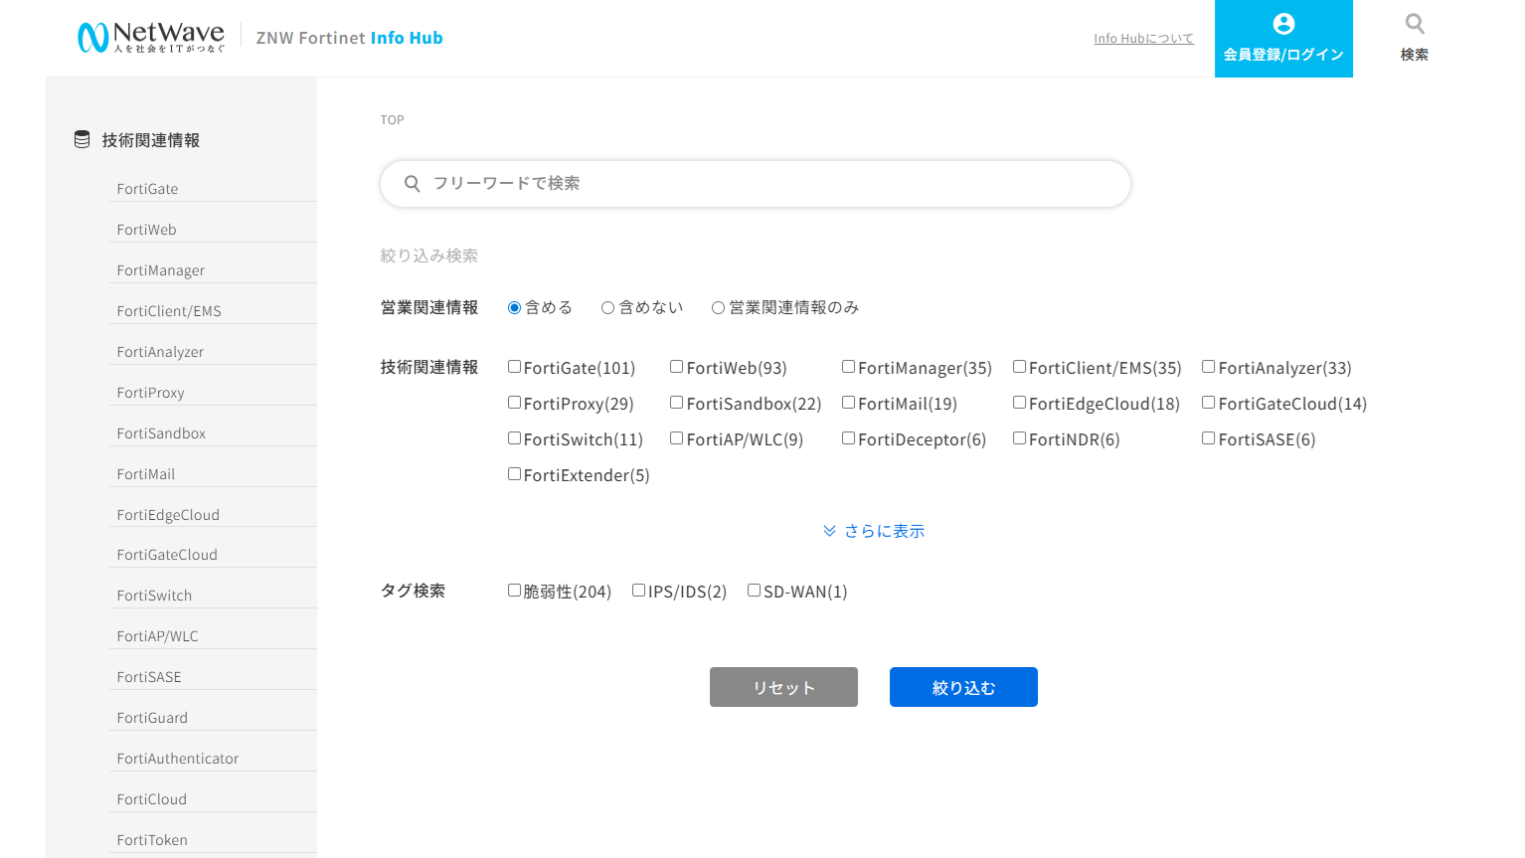
Task: Check the FortiSandbox(22) checkbox
Action: [676, 403]
